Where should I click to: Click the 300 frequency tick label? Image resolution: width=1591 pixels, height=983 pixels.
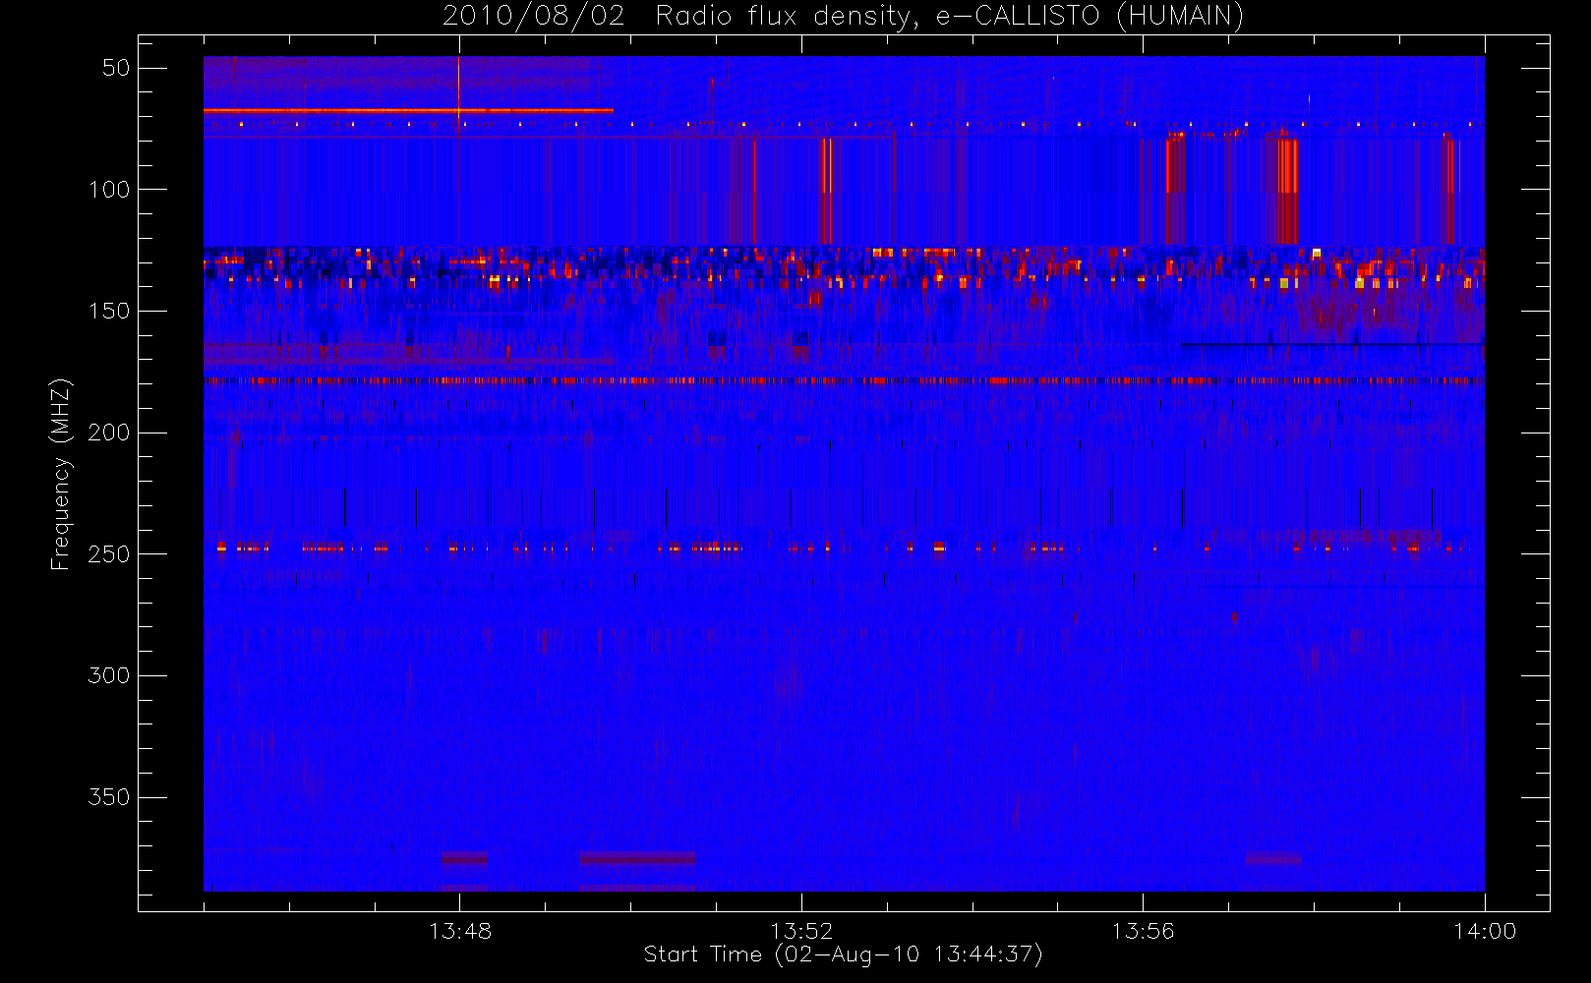pyautogui.click(x=109, y=676)
